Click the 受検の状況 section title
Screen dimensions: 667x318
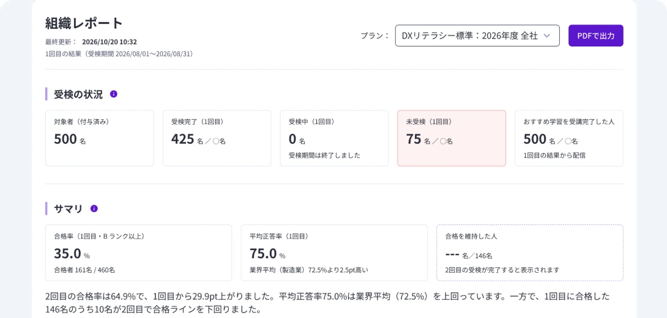(x=78, y=94)
